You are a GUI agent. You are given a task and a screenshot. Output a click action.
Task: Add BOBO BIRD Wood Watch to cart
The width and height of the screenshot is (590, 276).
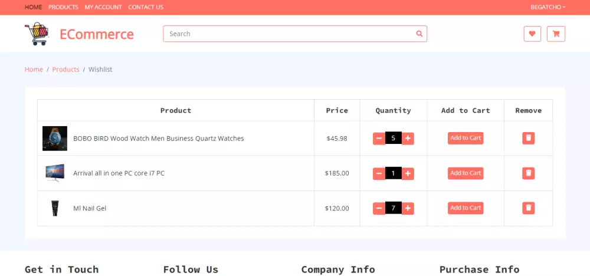466,138
